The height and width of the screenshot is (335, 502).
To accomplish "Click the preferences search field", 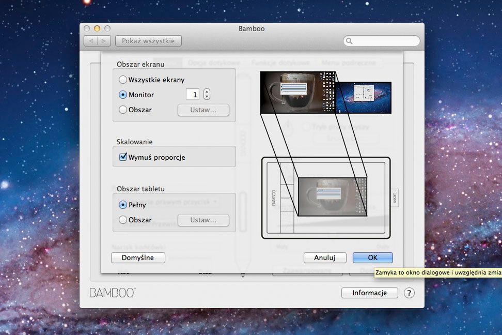I will [381, 41].
